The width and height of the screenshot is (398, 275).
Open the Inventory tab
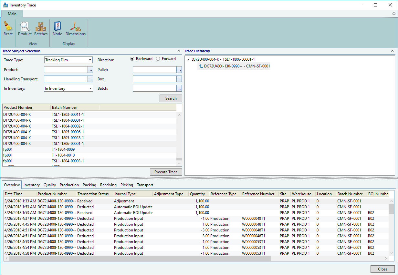[32, 185]
